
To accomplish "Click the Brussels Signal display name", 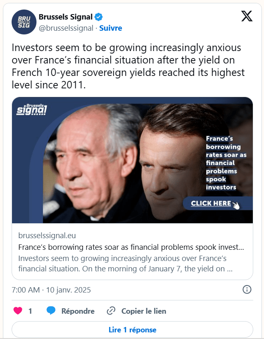I will [65, 17].
